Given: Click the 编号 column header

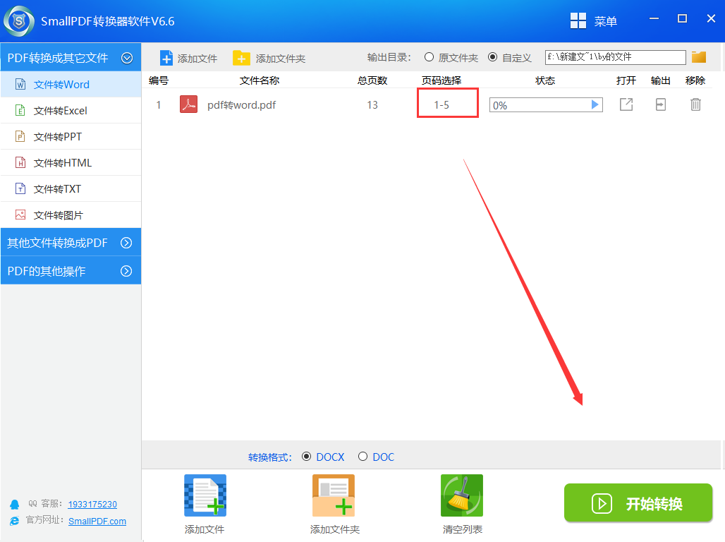Looking at the screenshot, I should point(158,80).
